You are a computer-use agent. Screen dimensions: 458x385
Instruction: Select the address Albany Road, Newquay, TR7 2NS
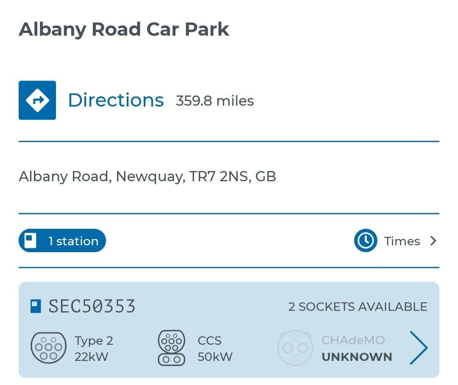[x=147, y=176]
